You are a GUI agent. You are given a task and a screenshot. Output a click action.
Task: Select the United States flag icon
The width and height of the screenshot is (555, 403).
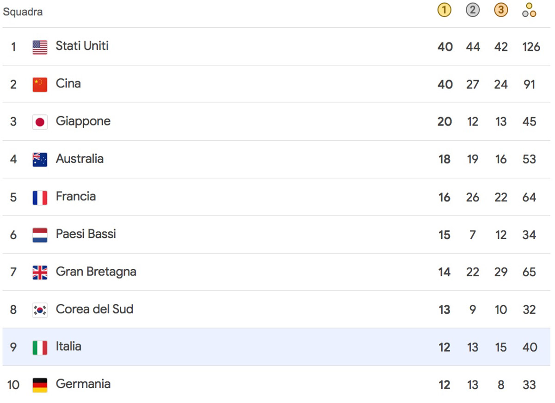[x=39, y=46]
